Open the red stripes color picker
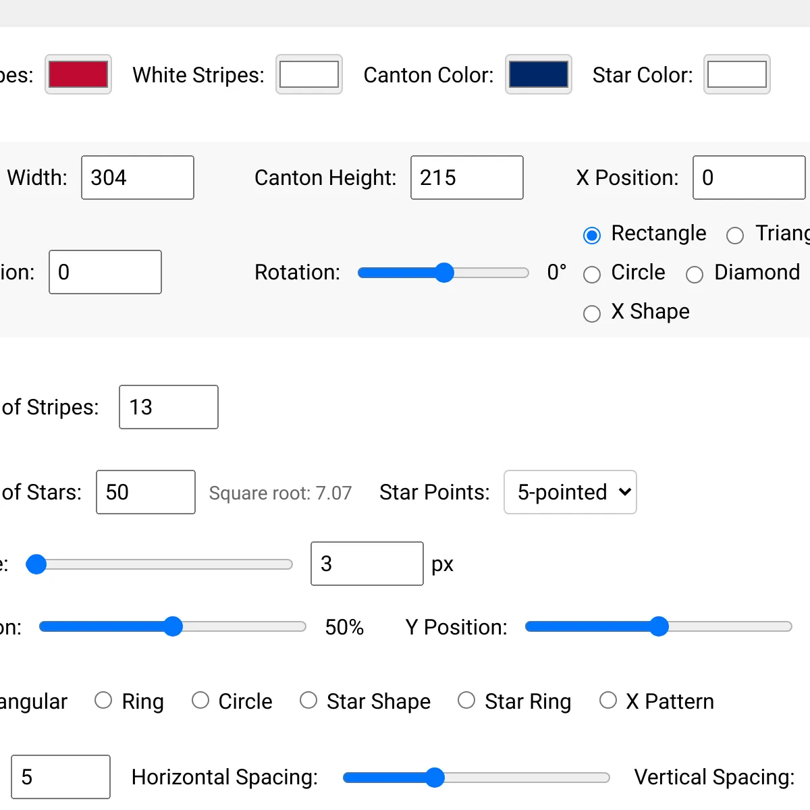 pyautogui.click(x=78, y=74)
